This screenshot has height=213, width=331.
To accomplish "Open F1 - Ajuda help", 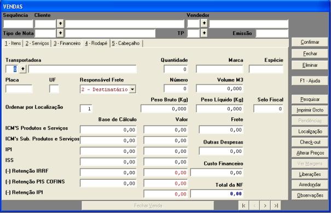I will (310, 81).
